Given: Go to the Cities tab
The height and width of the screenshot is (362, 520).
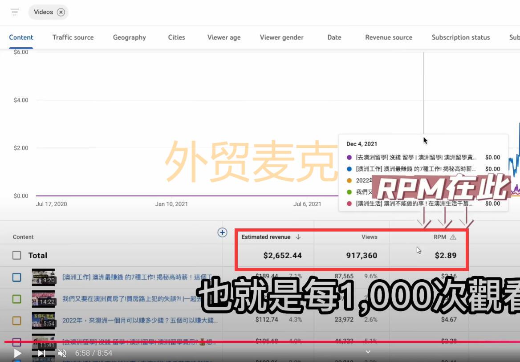Looking at the screenshot, I should [x=176, y=37].
